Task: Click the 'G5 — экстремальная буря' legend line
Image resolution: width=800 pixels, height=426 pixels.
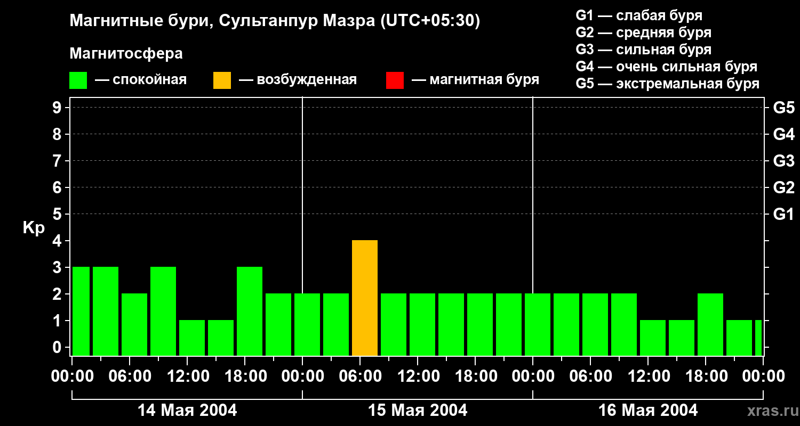Action: pyautogui.click(x=668, y=84)
